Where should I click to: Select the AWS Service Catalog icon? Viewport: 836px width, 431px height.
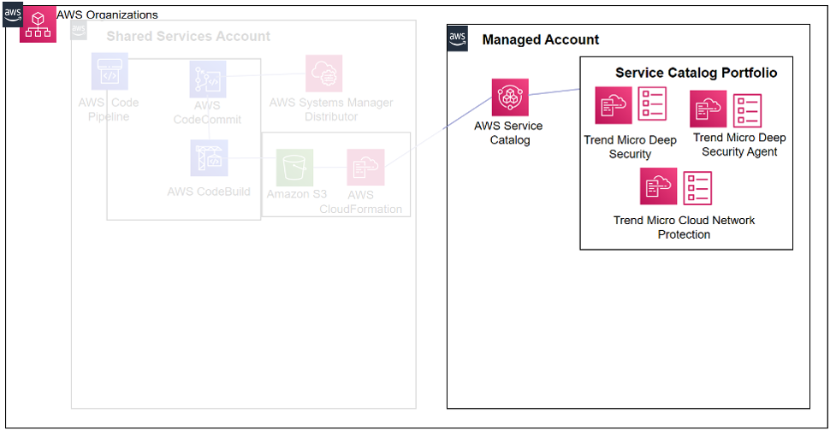[510, 97]
